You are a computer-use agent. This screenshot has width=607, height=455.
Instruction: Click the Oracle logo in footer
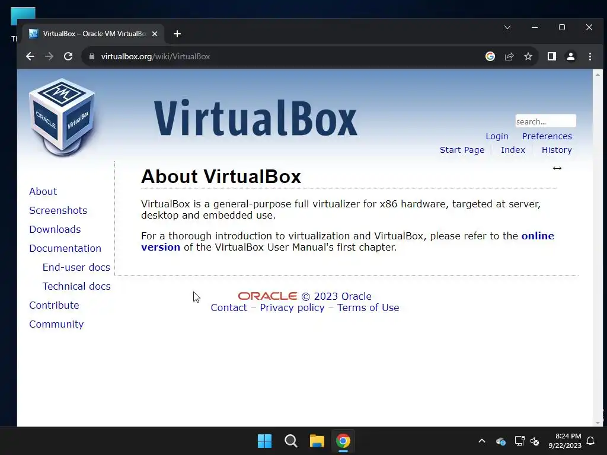click(267, 296)
